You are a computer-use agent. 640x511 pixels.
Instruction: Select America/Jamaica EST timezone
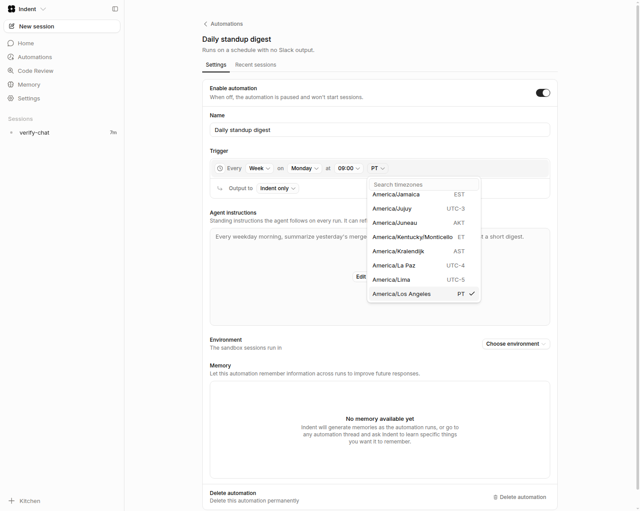(424, 195)
